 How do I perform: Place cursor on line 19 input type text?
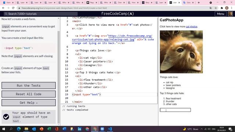87,95
